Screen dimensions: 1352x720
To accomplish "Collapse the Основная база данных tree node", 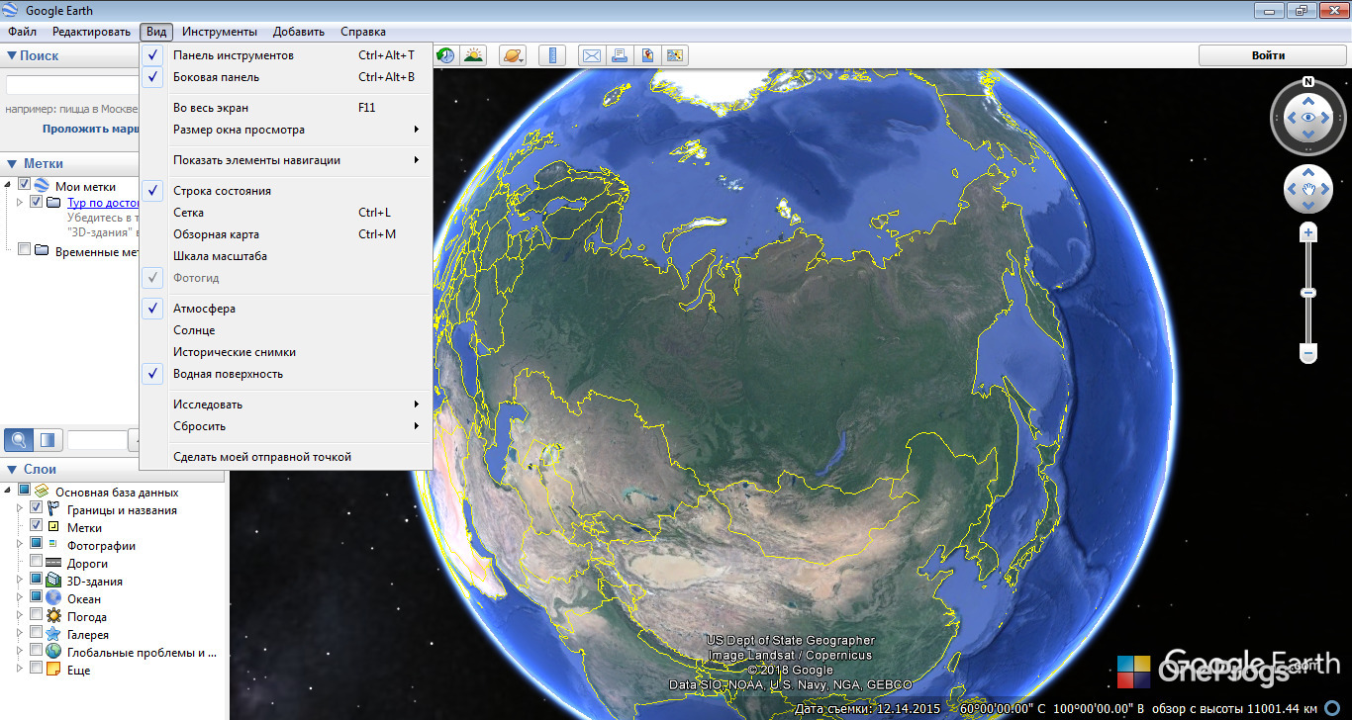I will (x=9, y=492).
